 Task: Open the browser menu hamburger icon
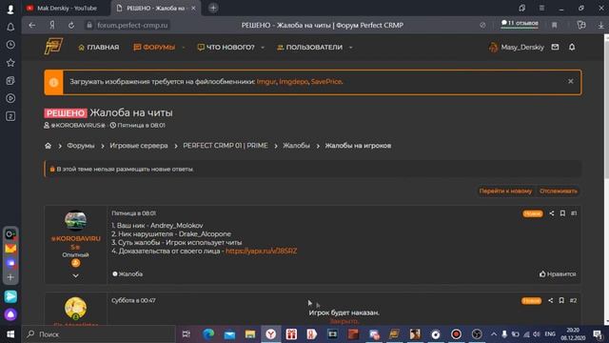pyautogui.click(x=541, y=8)
